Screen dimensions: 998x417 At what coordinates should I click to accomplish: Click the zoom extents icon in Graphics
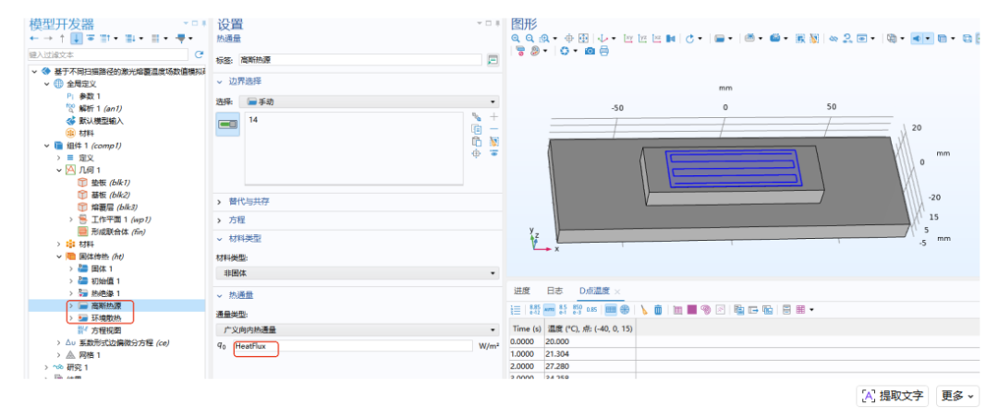pyautogui.click(x=584, y=39)
